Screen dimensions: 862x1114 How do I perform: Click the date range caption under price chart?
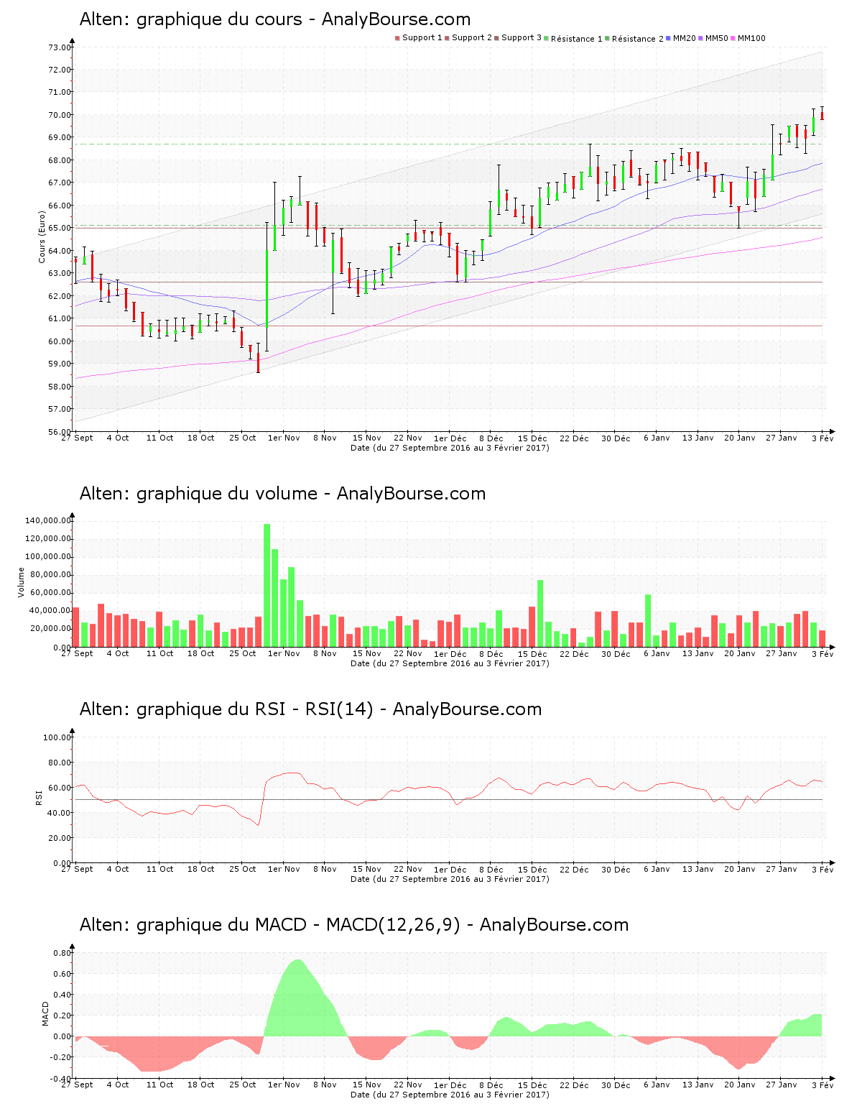[450, 448]
